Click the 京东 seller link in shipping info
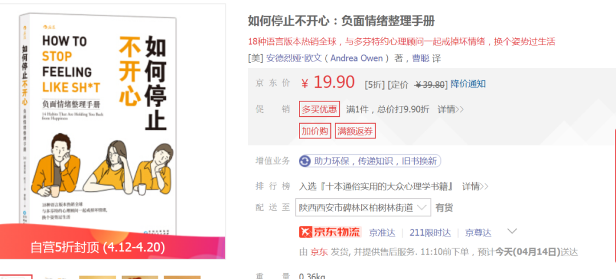 (x=319, y=252)
